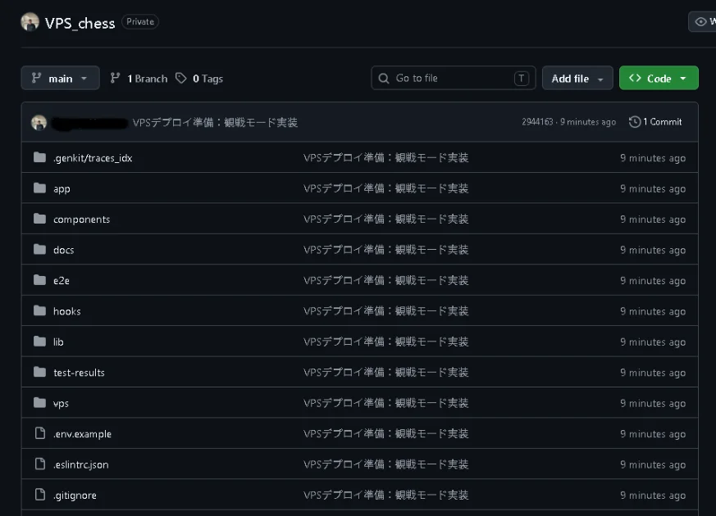The image size is (716, 516).
Task: Open the .eslintrc.json file
Action: pyautogui.click(x=81, y=464)
